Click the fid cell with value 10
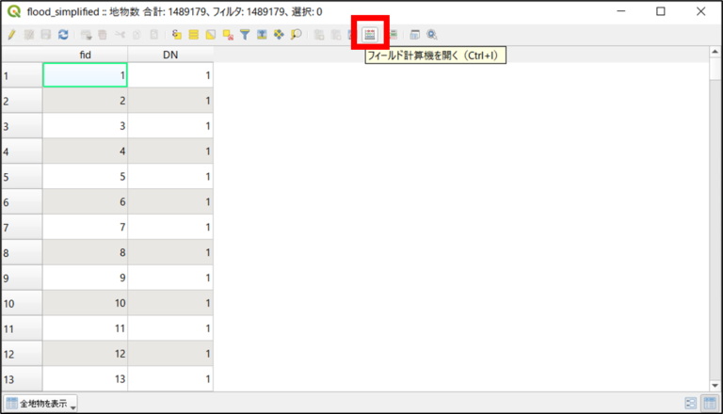 click(x=86, y=303)
